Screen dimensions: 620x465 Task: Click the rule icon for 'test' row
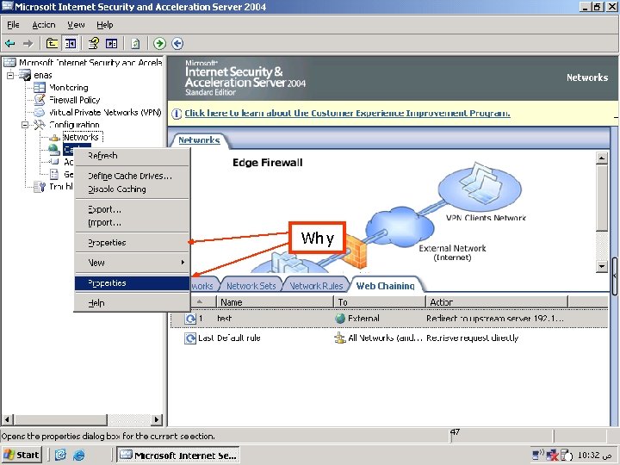[190, 319]
